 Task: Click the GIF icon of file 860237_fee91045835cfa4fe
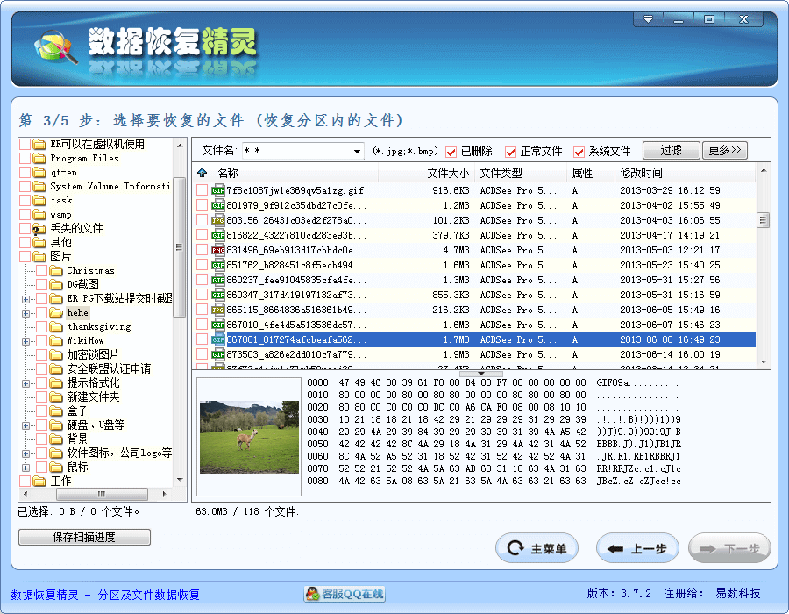pyautogui.click(x=218, y=281)
